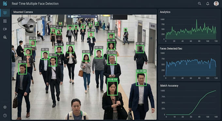Open the help question mark icon

(5, 115)
